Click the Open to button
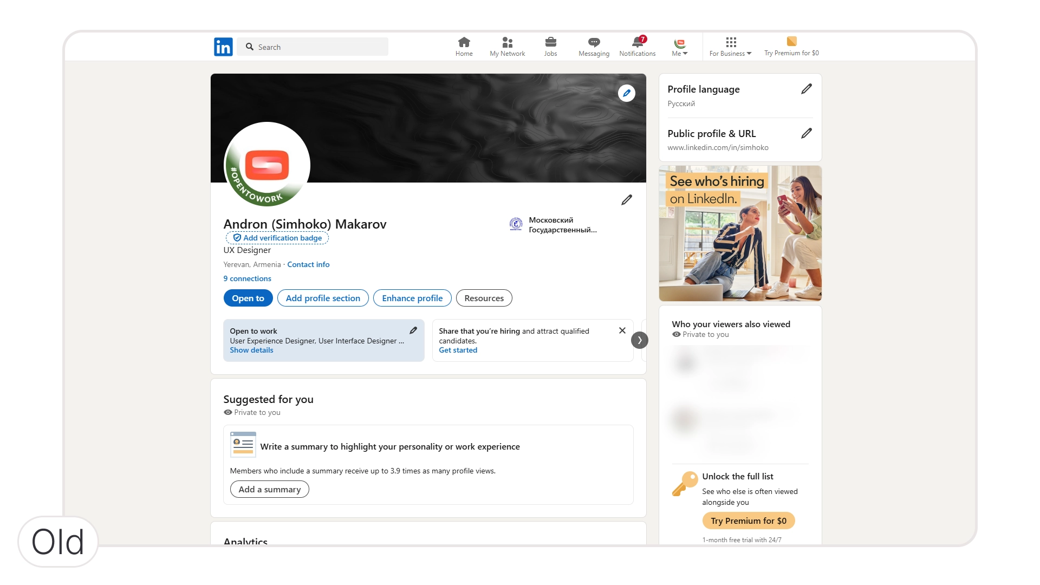Screen dimensions: 1040x585 pos(248,298)
